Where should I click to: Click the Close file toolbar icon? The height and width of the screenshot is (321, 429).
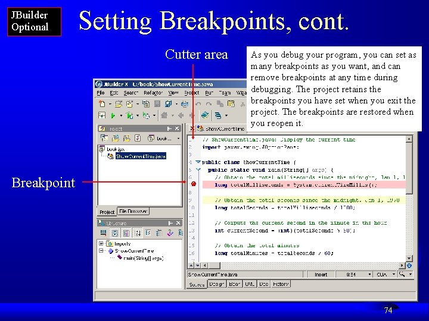coord(146,103)
